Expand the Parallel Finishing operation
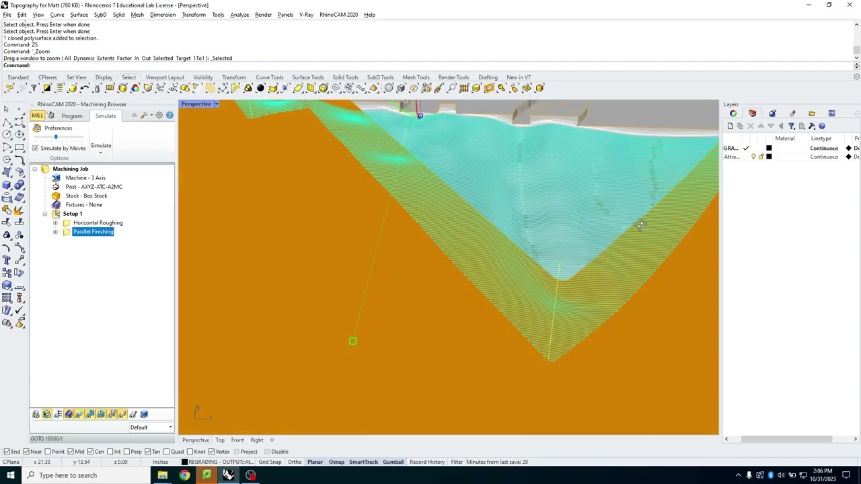Viewport: 861px width, 484px height. pos(55,232)
